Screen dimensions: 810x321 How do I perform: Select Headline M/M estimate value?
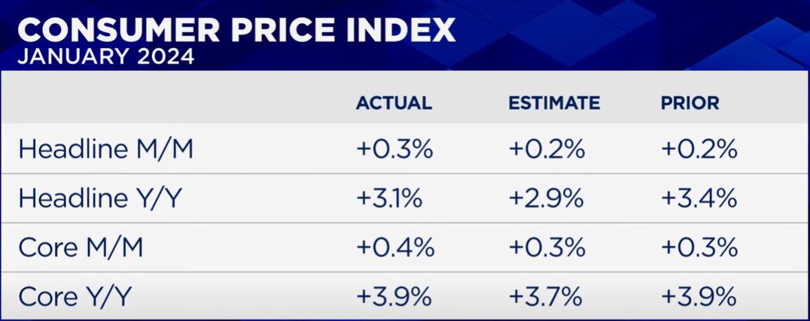point(547,150)
